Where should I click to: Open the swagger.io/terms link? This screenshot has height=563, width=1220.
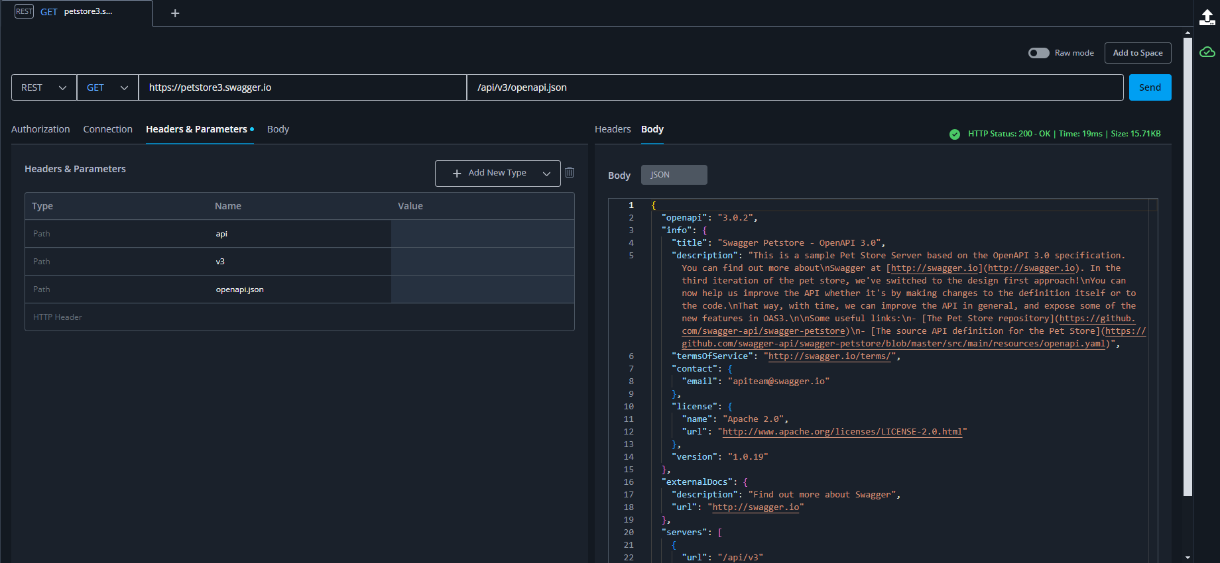(x=829, y=356)
